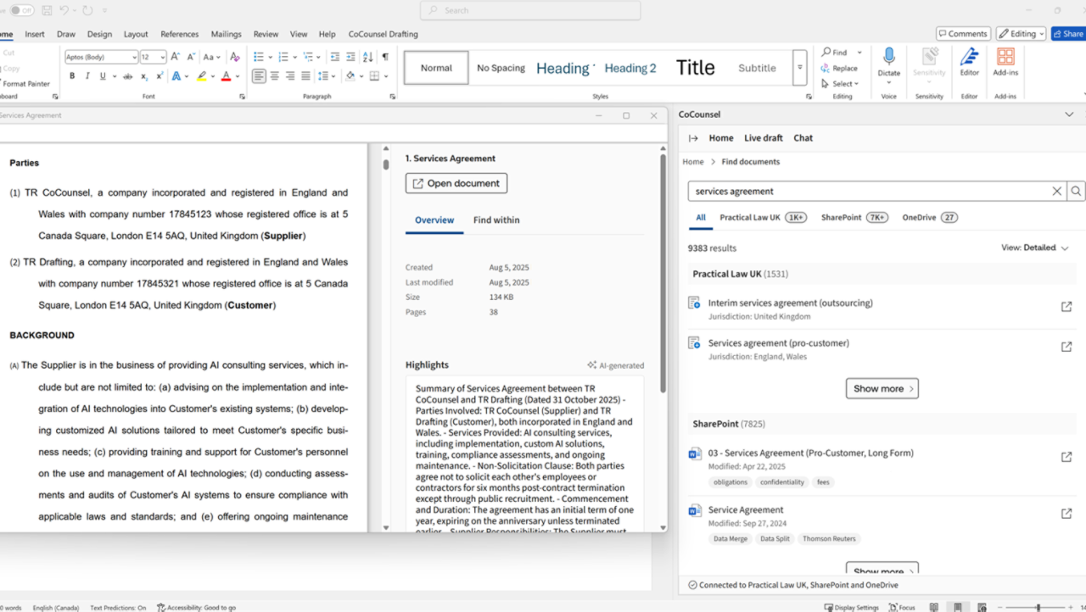
Task: Redo the last action
Action: (87, 10)
